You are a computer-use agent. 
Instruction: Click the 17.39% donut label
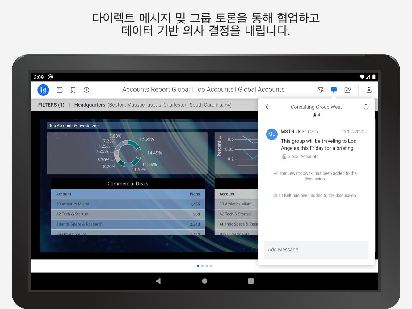146,139
